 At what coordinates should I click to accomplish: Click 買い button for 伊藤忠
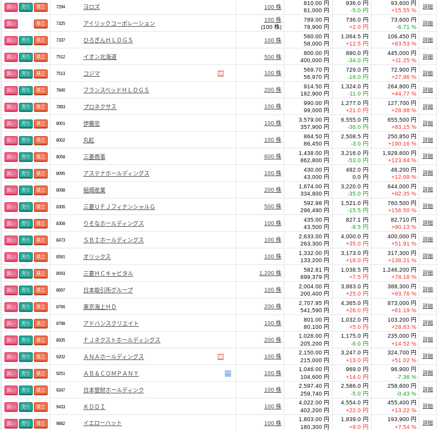click(x=11, y=123)
